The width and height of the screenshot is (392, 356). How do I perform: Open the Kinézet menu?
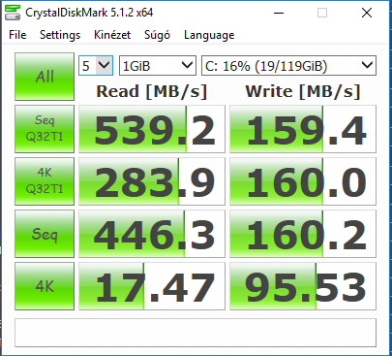point(112,35)
